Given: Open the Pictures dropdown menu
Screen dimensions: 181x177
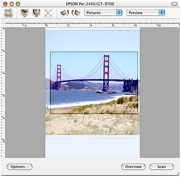Looking at the screenshot, I should click(x=103, y=13).
